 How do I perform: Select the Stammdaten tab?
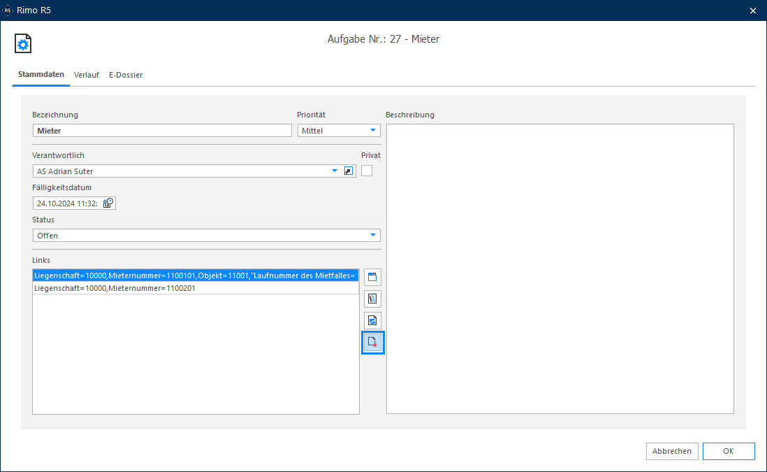41,74
